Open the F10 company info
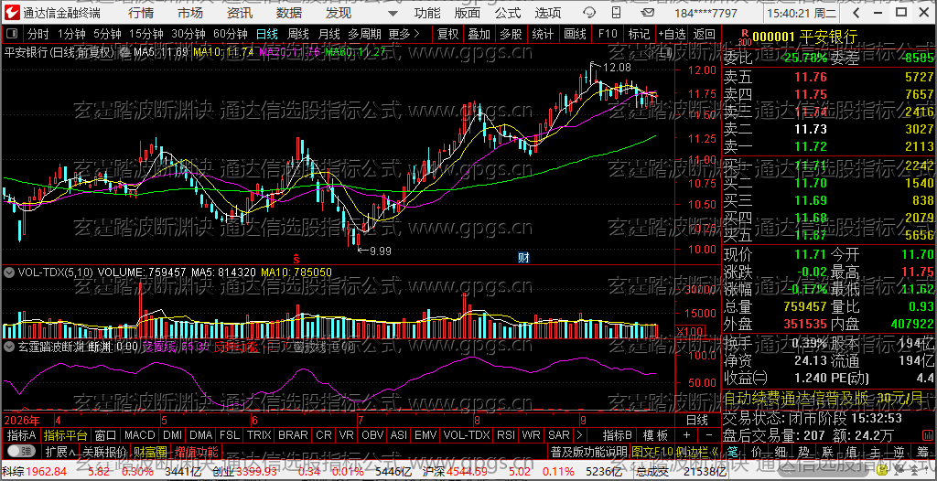 point(608,34)
